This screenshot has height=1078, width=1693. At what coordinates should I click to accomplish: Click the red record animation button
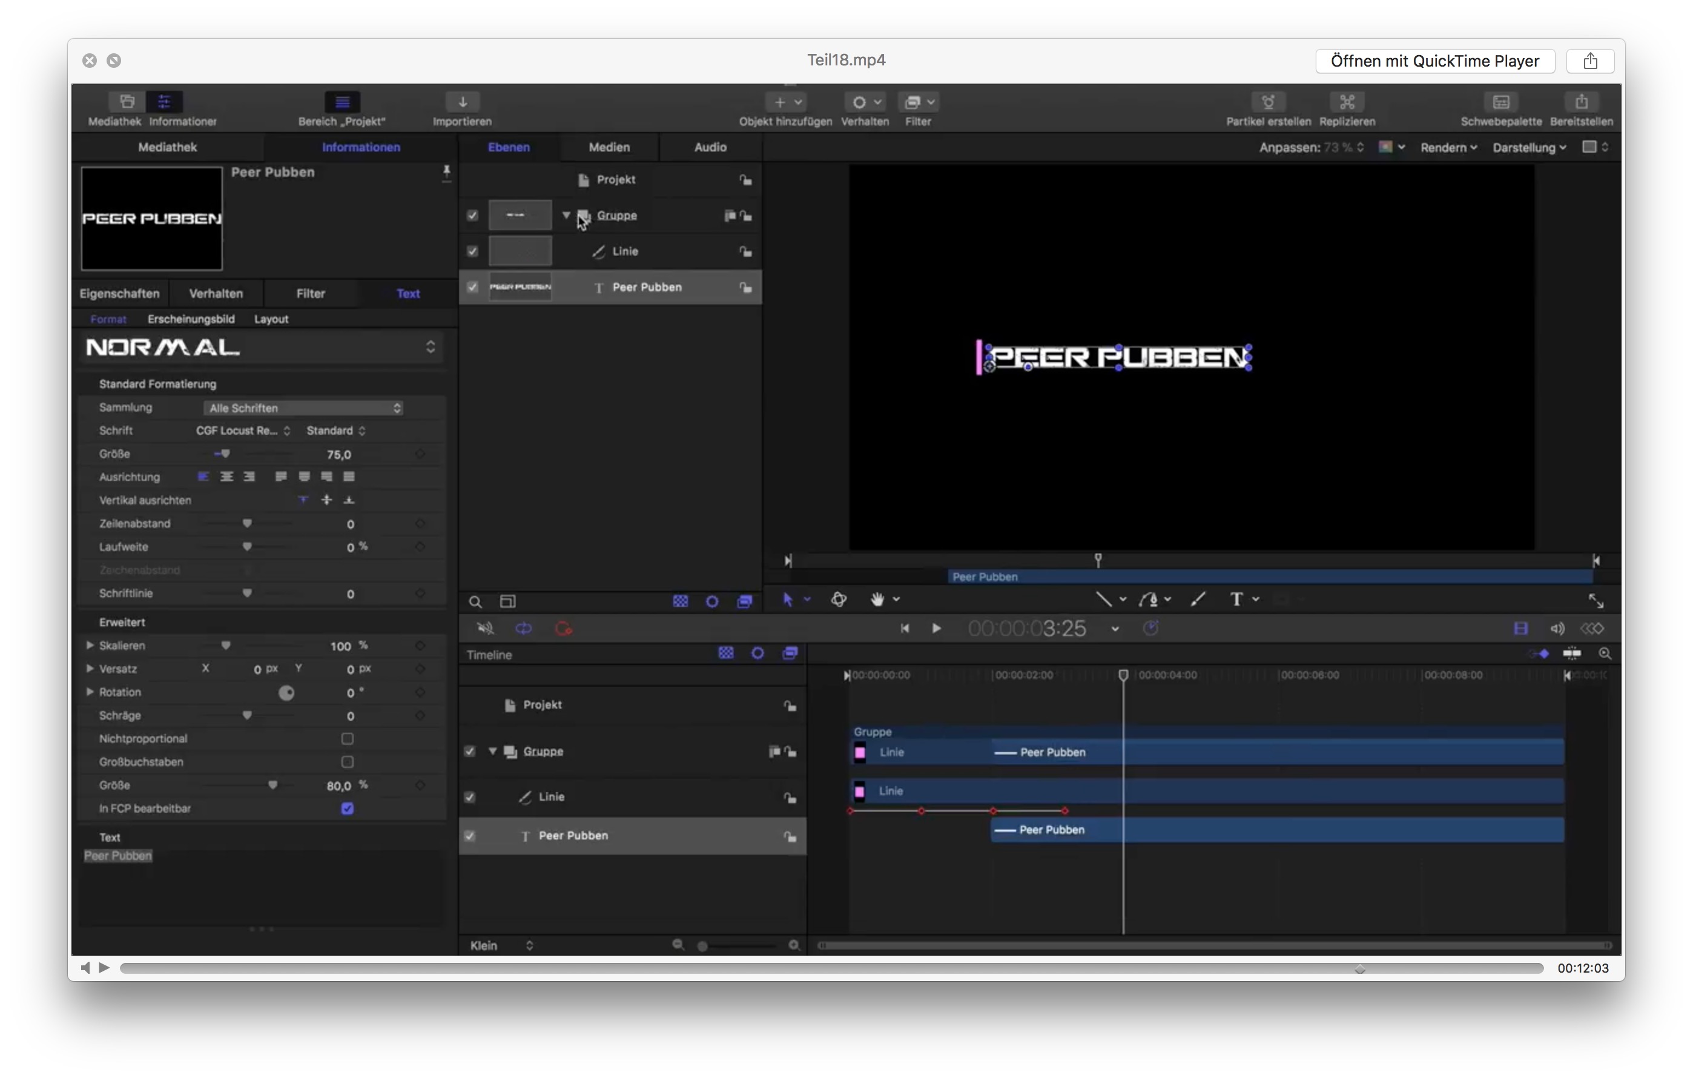(x=563, y=628)
